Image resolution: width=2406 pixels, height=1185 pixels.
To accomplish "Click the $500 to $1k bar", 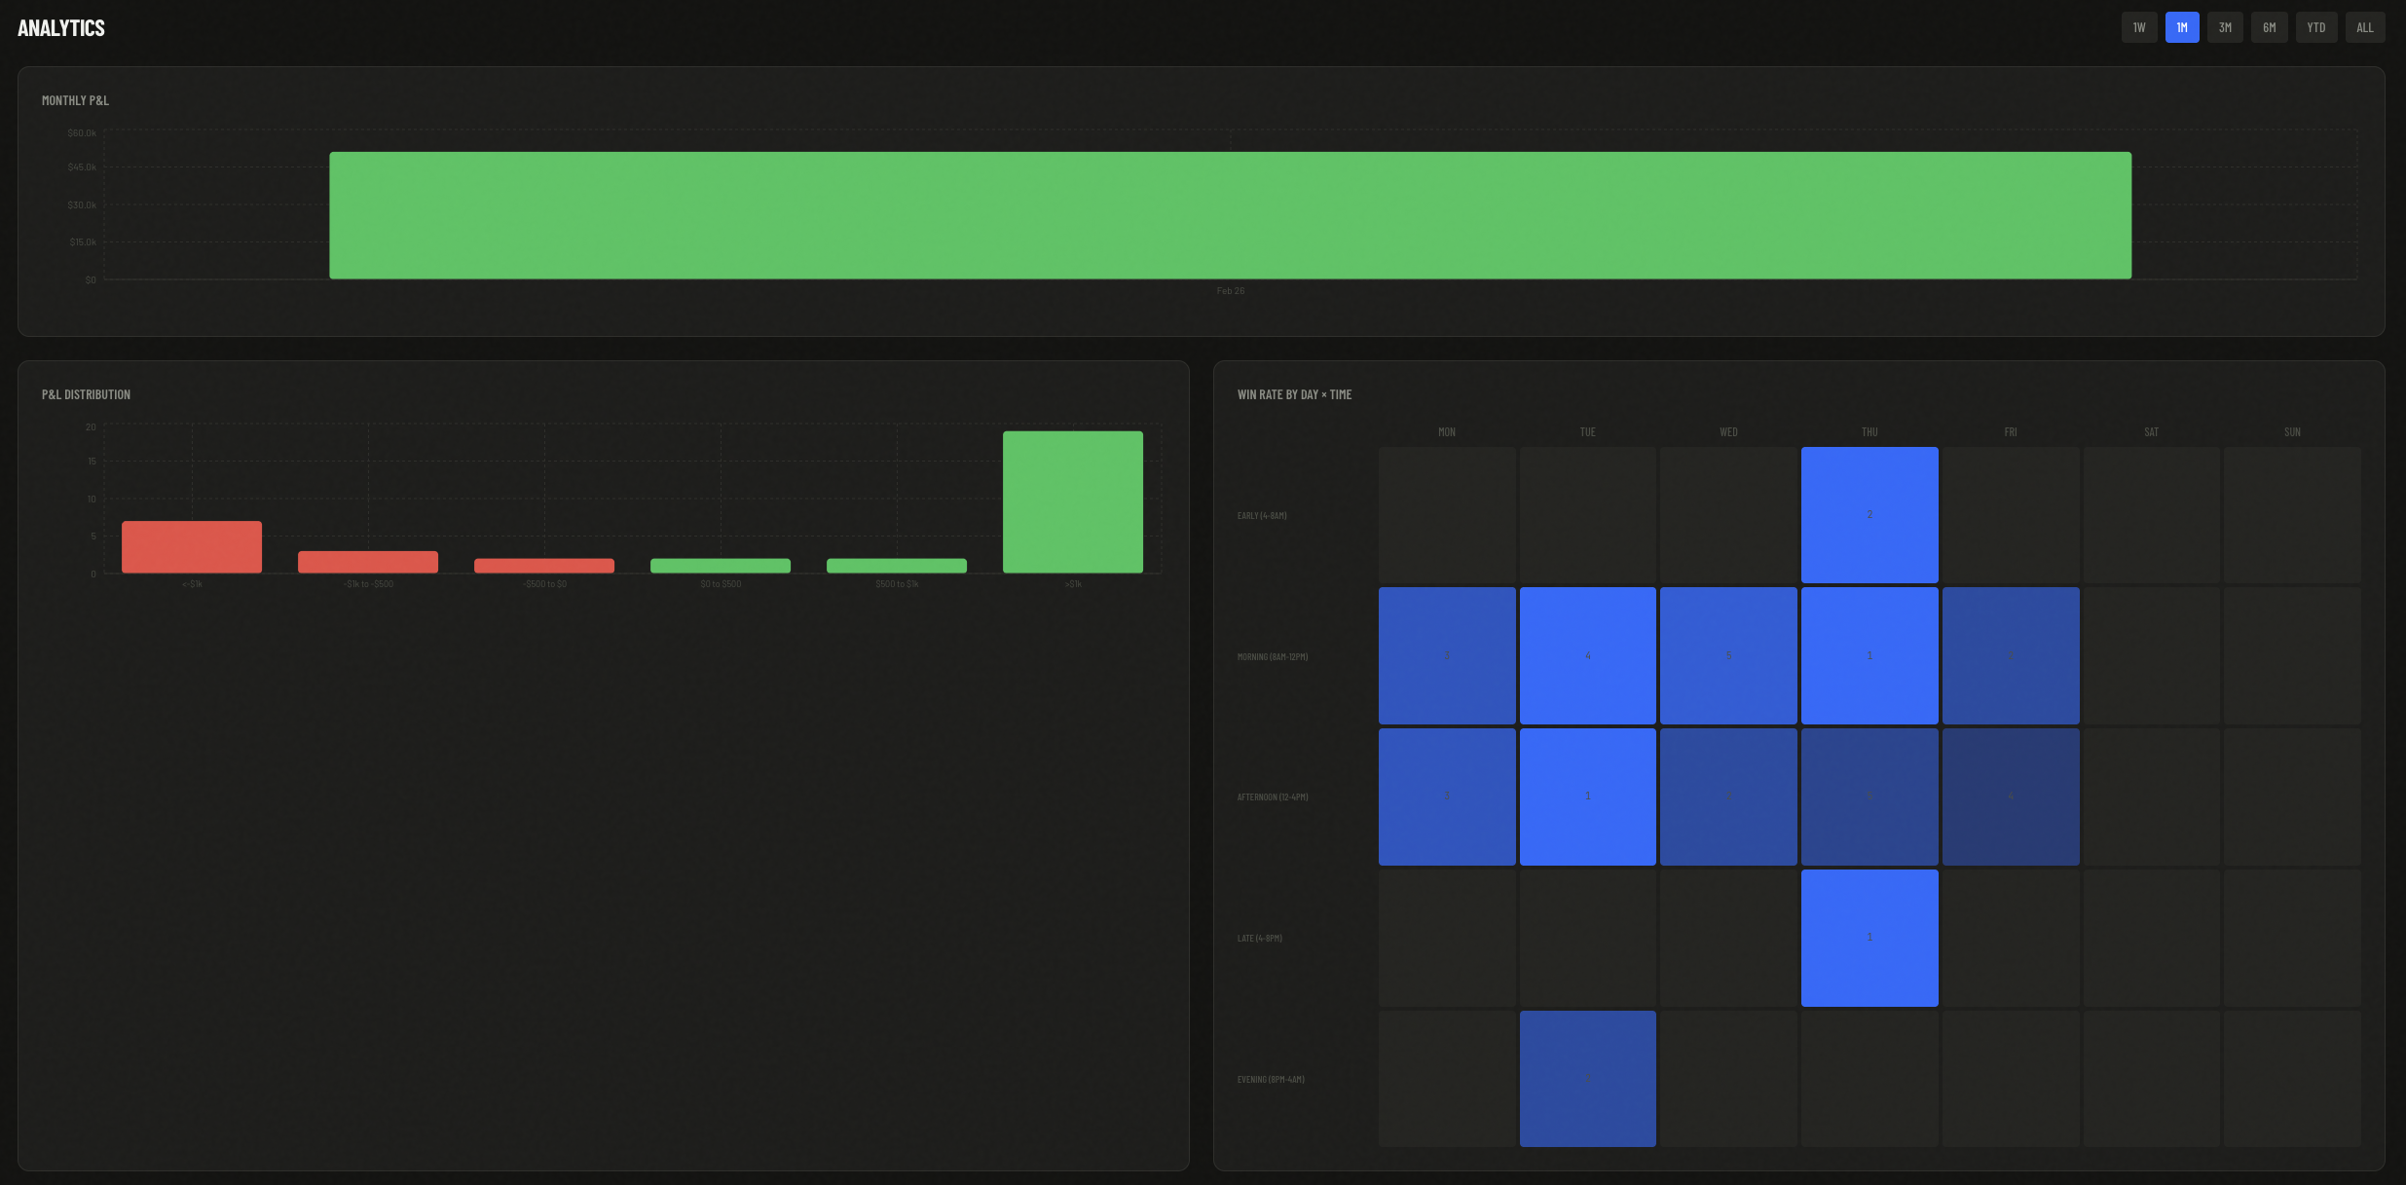I will pyautogui.click(x=897, y=566).
